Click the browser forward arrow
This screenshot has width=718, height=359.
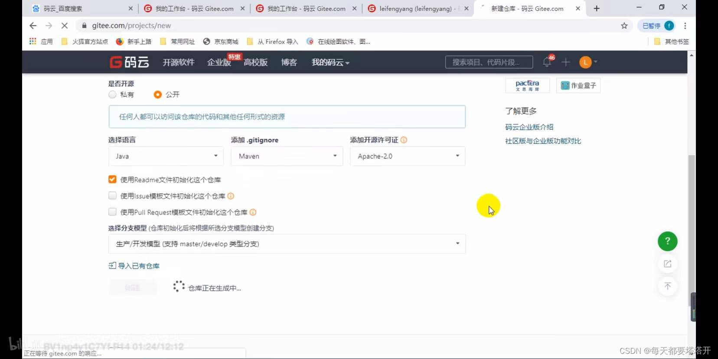tap(49, 26)
